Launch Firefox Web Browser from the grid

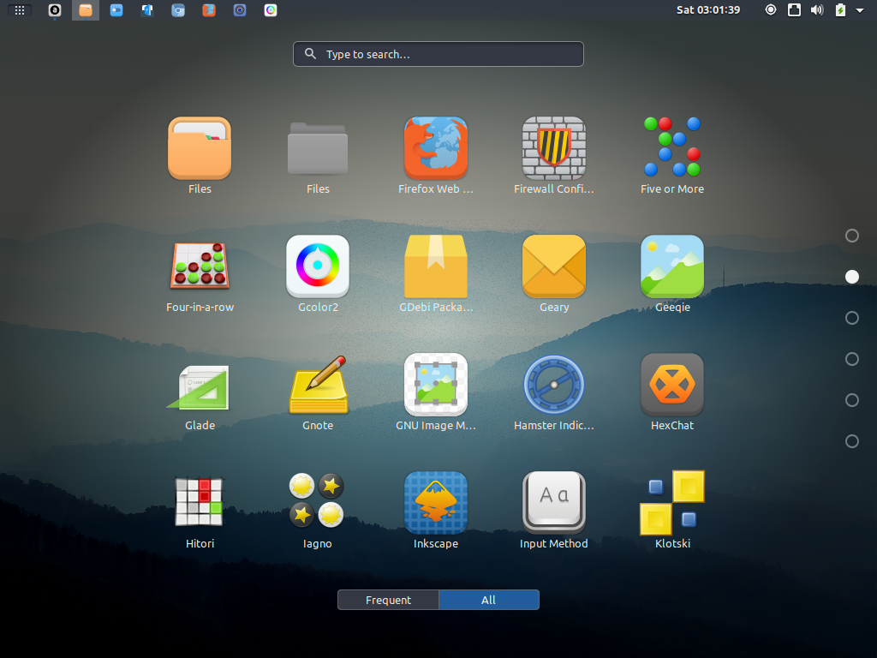[436, 149]
